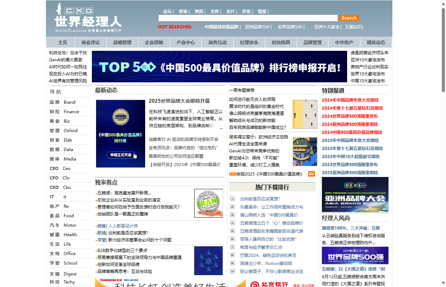Click the TOP 500 China brands banner
The image size is (446, 287).
pos(219,67)
